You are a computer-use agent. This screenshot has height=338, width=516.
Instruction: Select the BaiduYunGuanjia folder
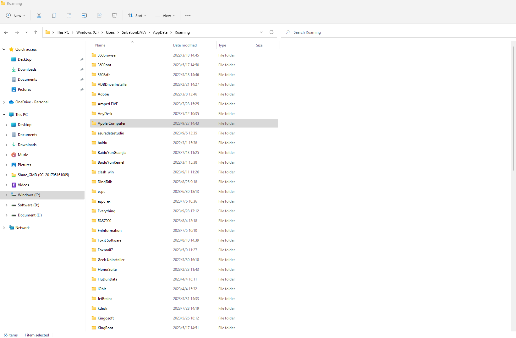coord(184,153)
